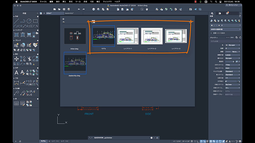The width and height of the screenshot is (255, 143).
Task: Open the ヘルプ menu
Action: tap(117, 2)
